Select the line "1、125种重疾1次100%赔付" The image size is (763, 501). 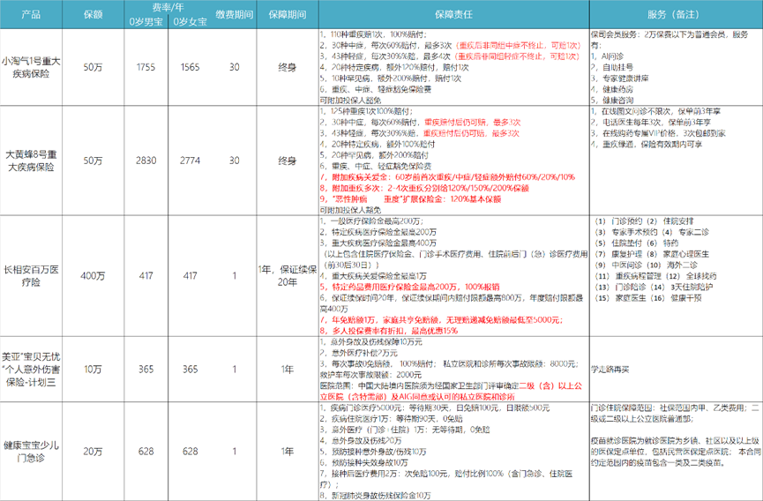coord(367,111)
